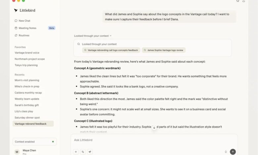Open Meeting Notes section

click(27, 28)
